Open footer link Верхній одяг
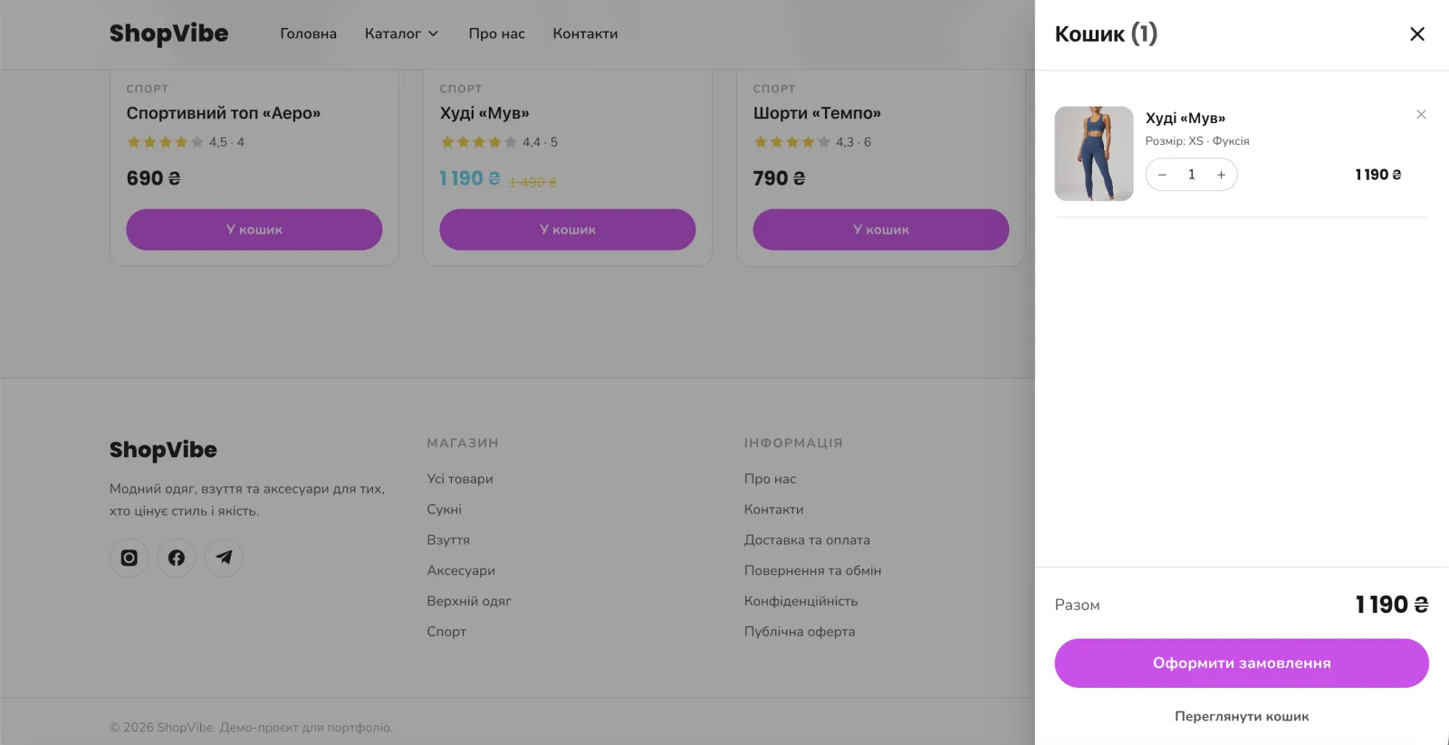 tap(469, 601)
